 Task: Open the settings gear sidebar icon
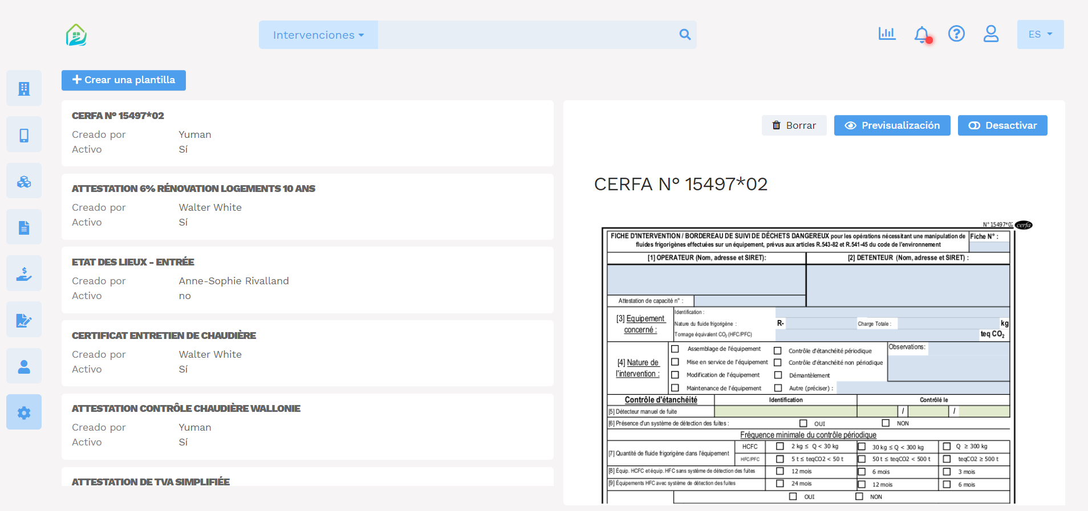point(24,412)
